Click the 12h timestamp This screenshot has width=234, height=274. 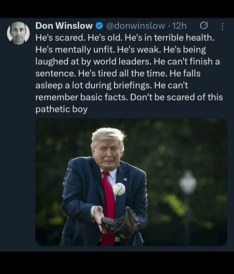(x=179, y=26)
